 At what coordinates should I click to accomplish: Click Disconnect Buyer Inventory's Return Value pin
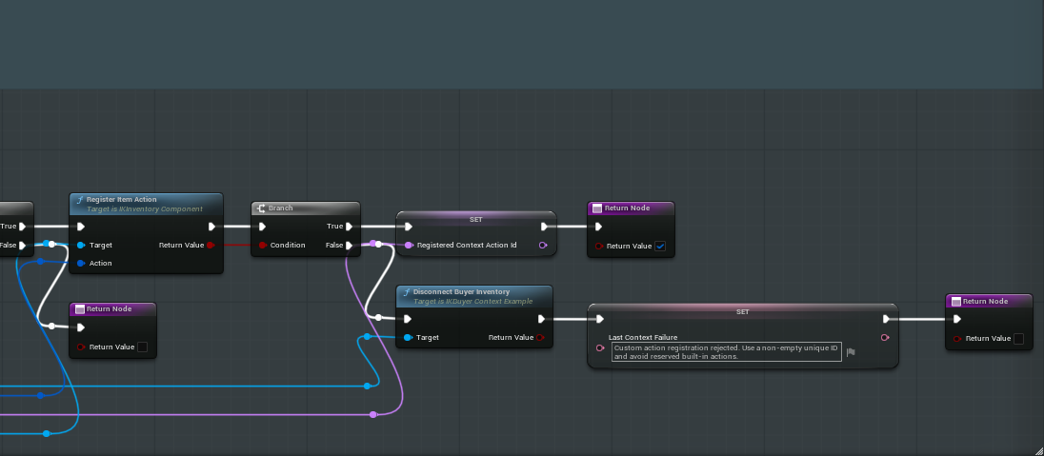[540, 338]
